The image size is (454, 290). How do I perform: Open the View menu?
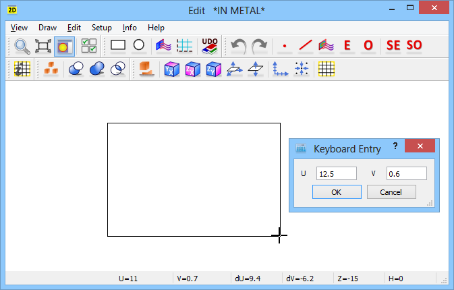coord(19,28)
